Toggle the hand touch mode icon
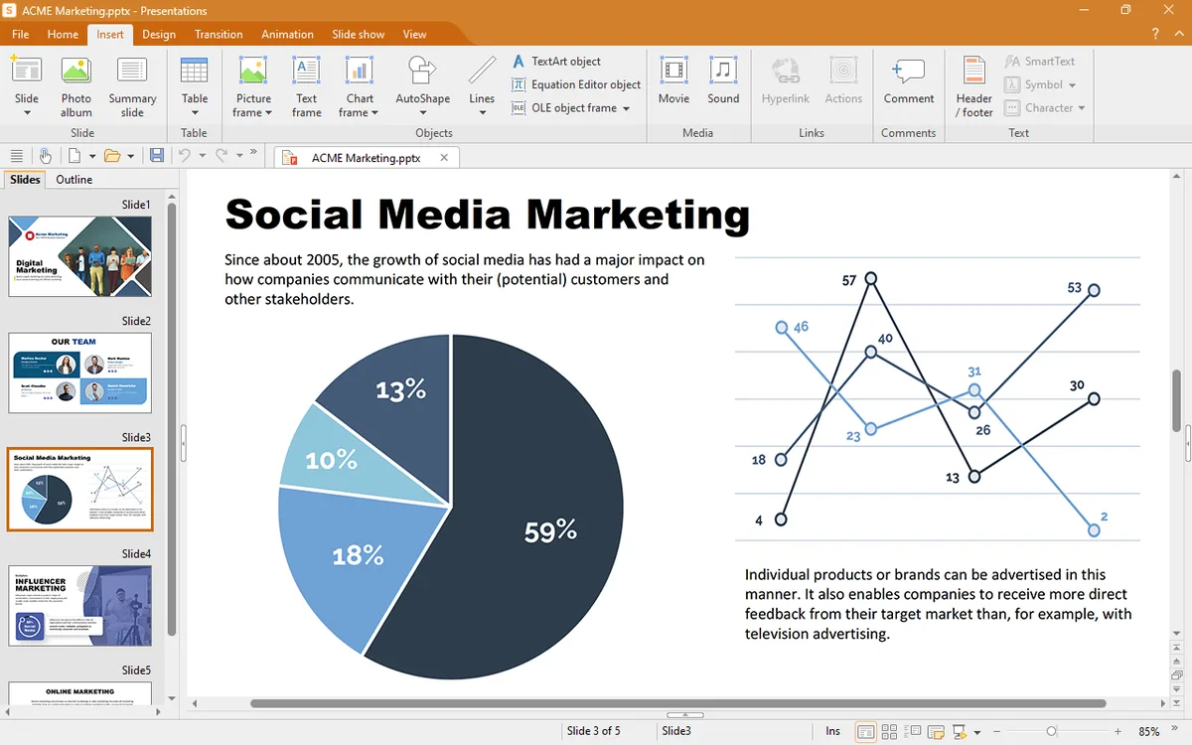1192x745 pixels. [45, 155]
